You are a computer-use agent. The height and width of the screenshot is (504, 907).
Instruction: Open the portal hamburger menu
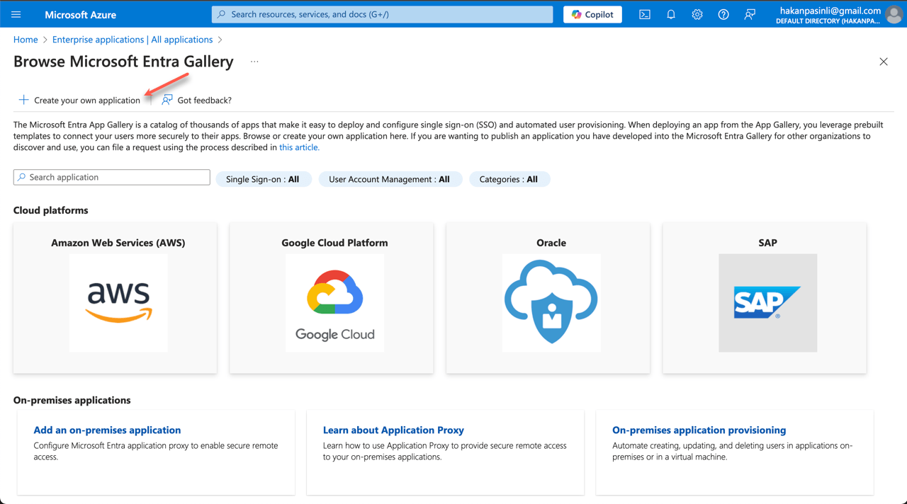coord(16,14)
